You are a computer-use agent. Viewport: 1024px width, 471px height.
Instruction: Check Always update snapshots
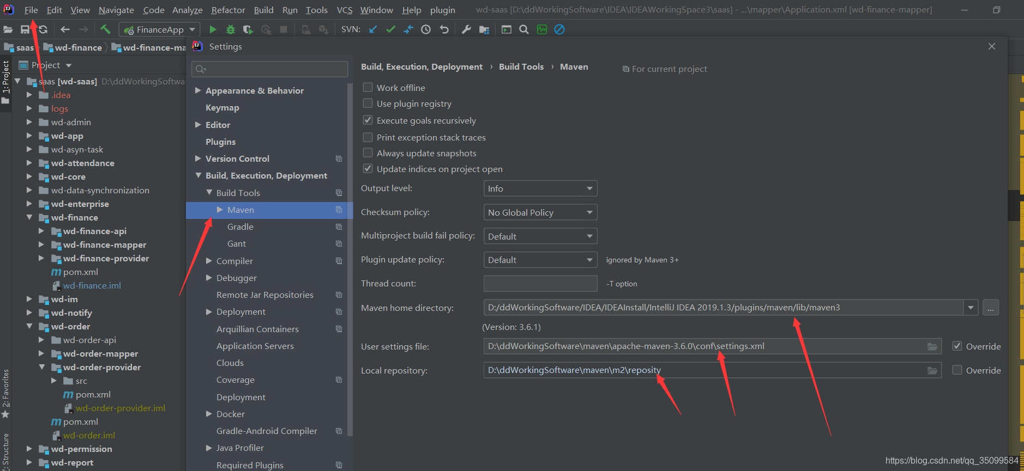click(x=368, y=153)
